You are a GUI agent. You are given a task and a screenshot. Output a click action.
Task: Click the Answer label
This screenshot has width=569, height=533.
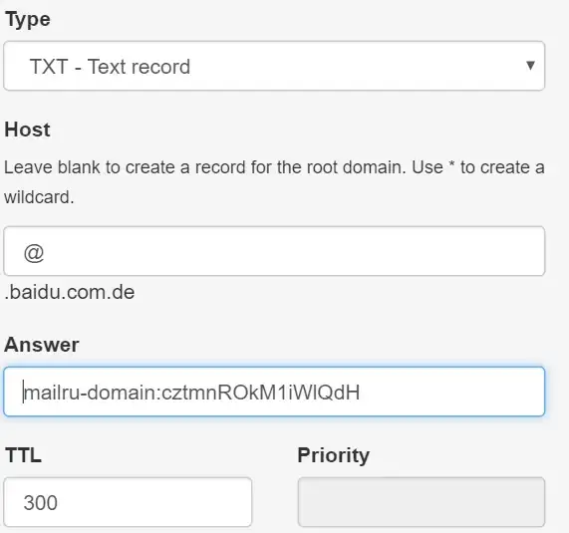pyautogui.click(x=42, y=345)
